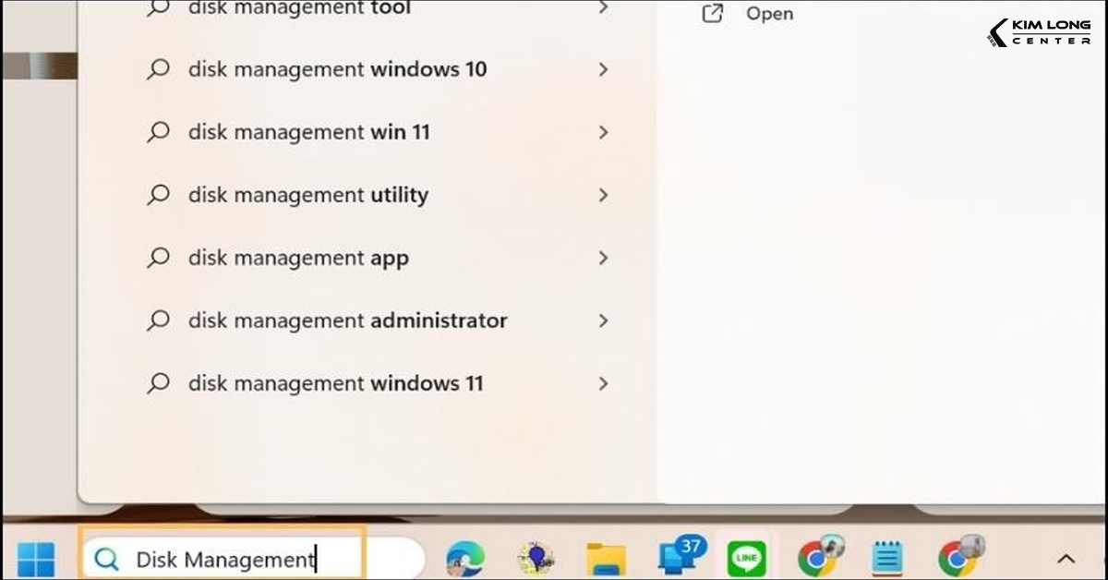Open the Chrome icon left of Notepad
Viewport: 1108px width, 580px height.
(x=817, y=558)
